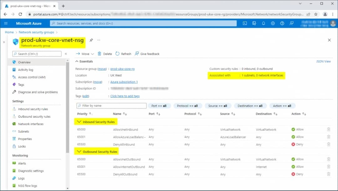
Task: Delete the DenyAllOutBound rule
Action: tap(329, 174)
